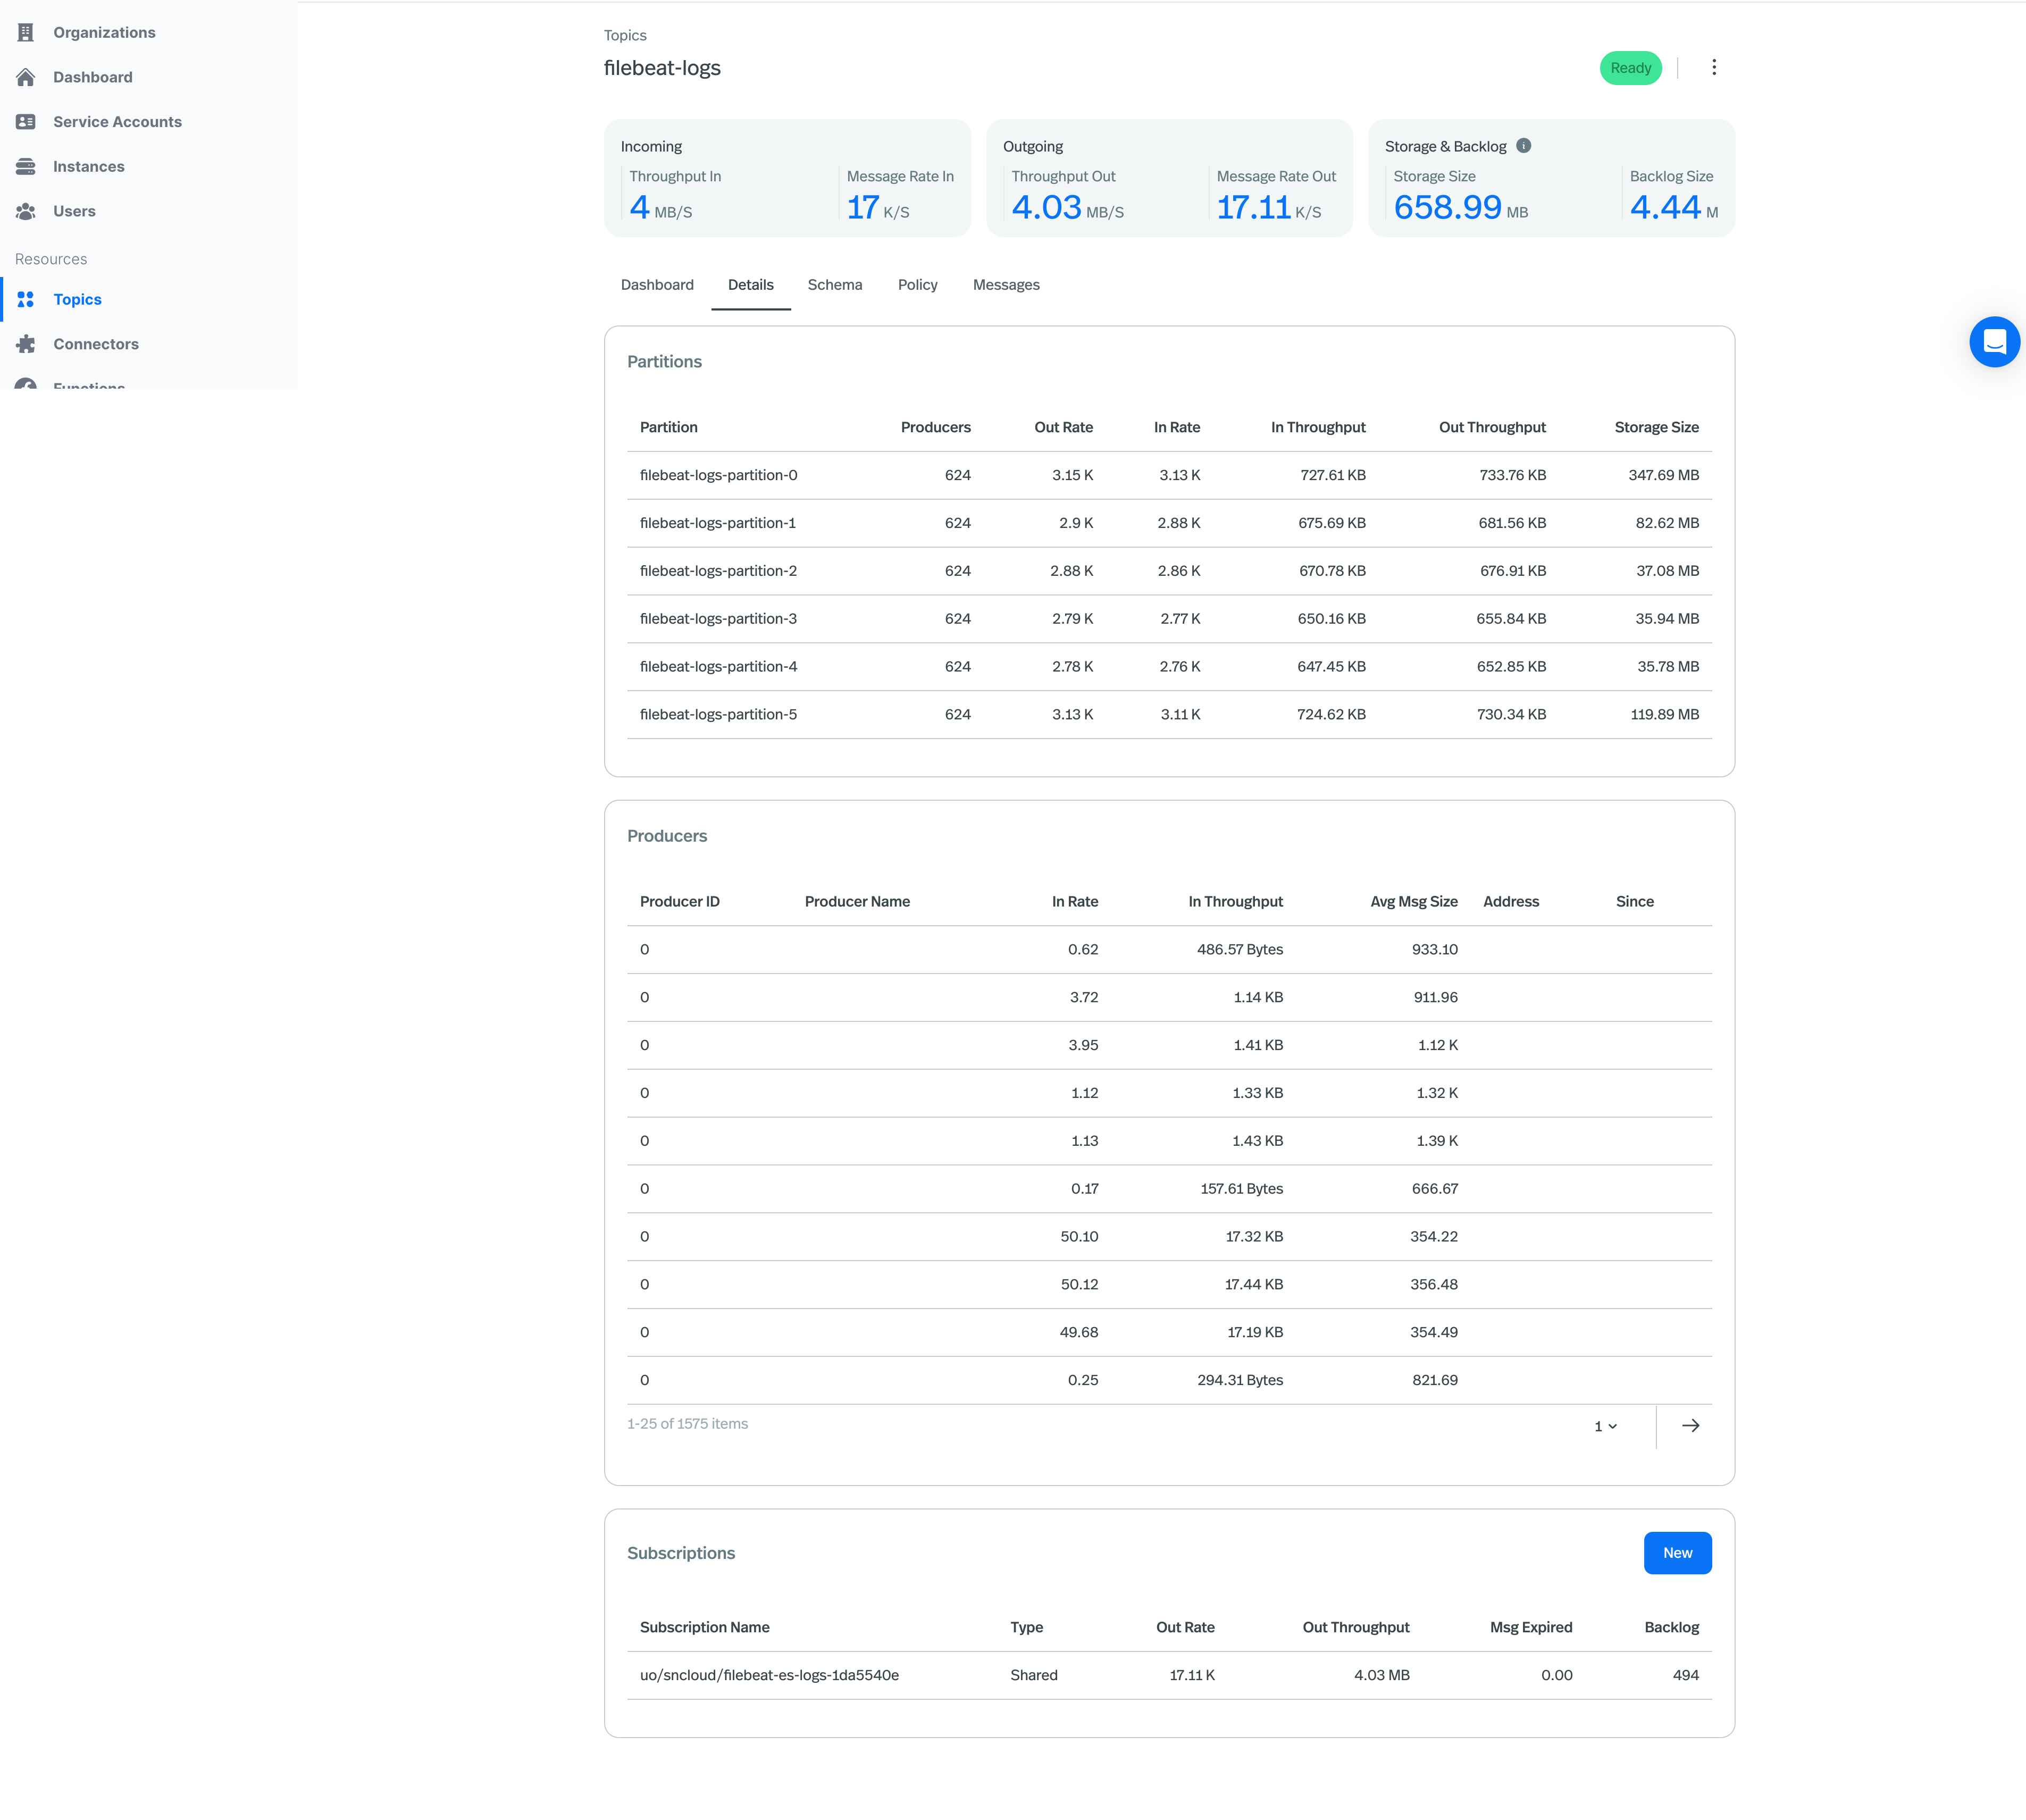Image resolution: width=2026 pixels, height=1820 pixels.
Task: Go to next page of producers
Action: point(1690,1425)
